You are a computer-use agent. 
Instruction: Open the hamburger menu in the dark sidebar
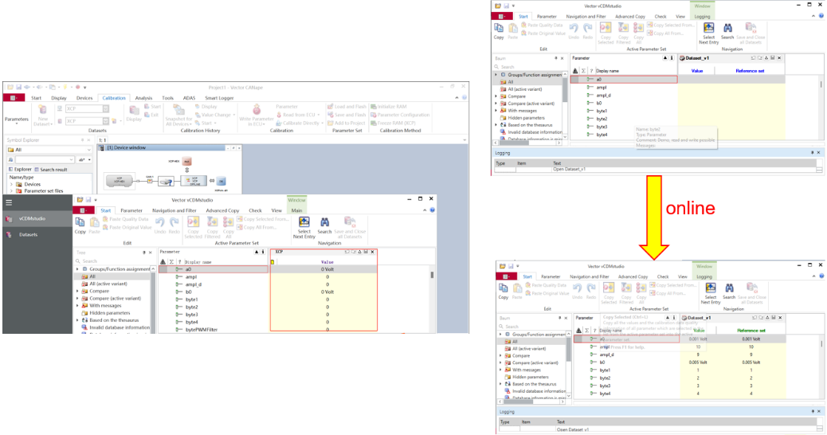tap(9, 202)
